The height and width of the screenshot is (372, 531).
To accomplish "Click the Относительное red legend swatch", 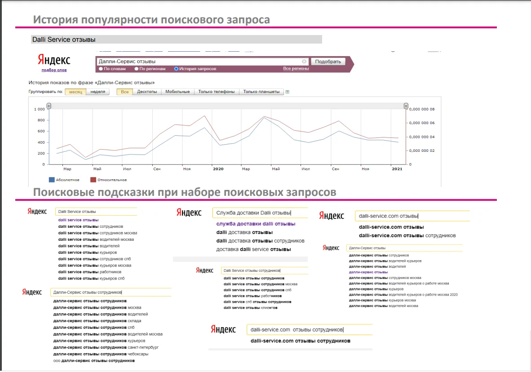I will [x=93, y=180].
